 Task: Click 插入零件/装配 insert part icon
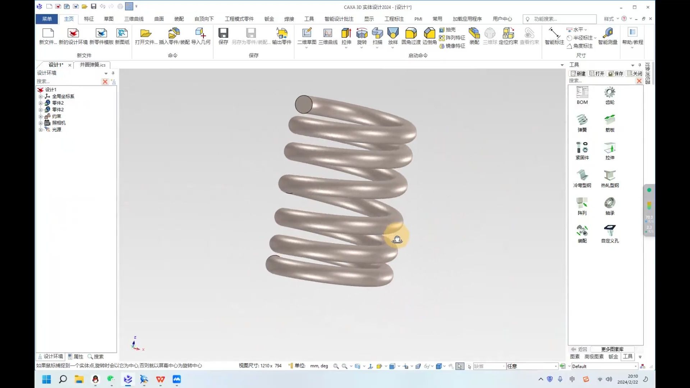point(174,36)
